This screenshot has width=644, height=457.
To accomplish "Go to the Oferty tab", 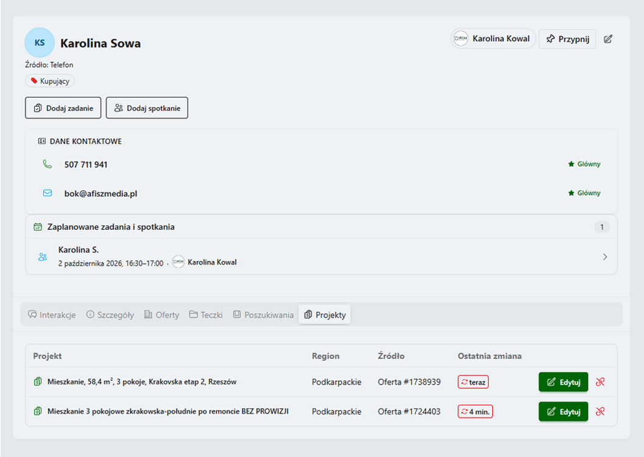I will pyautogui.click(x=161, y=315).
